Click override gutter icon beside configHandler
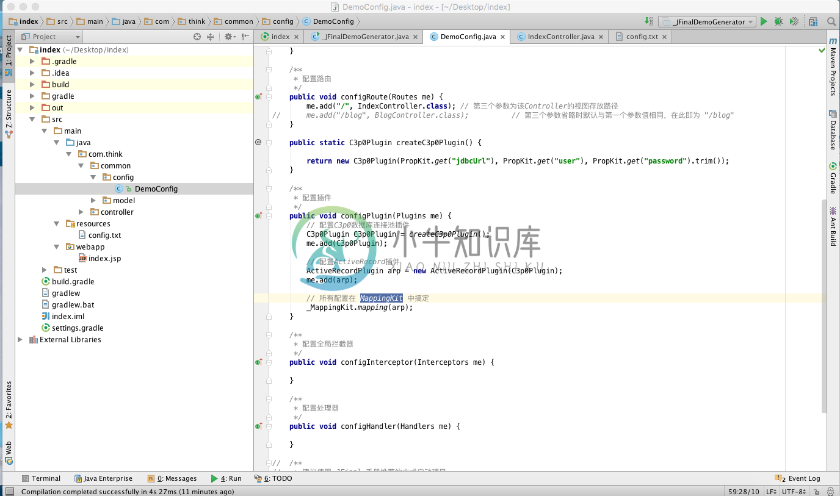This screenshot has width=840, height=496. click(259, 426)
